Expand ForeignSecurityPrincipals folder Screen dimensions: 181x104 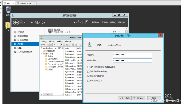(44, 64)
